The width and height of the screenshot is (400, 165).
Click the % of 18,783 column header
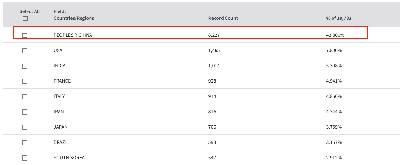point(339,18)
